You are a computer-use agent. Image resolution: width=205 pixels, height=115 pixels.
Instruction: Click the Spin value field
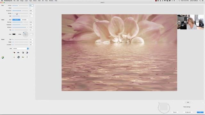coord(31,16)
